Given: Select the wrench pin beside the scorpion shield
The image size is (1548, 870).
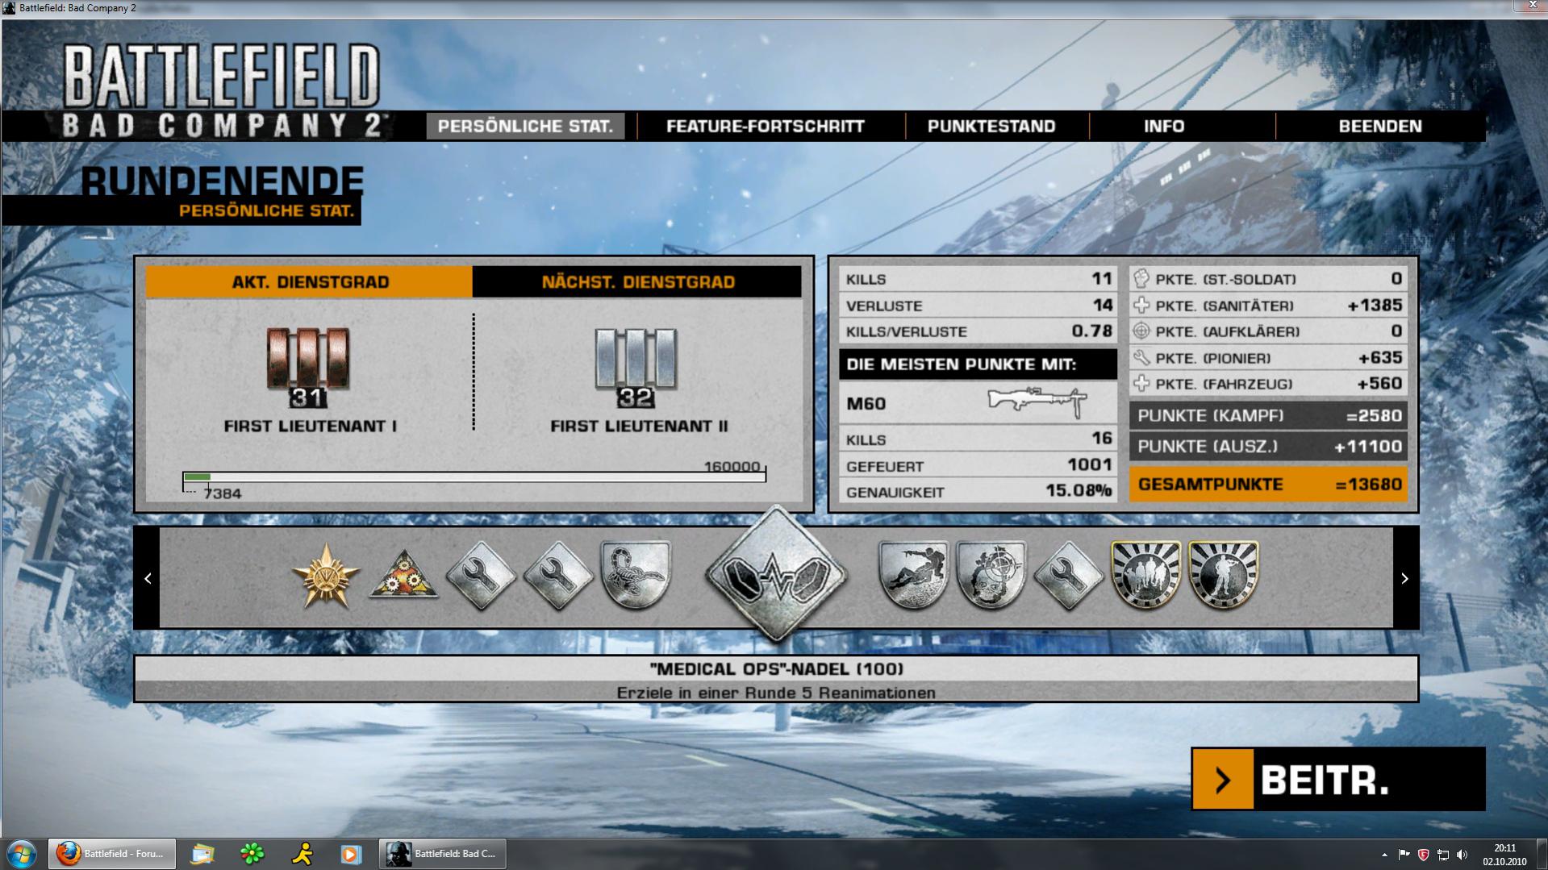Looking at the screenshot, I should pos(558,575).
